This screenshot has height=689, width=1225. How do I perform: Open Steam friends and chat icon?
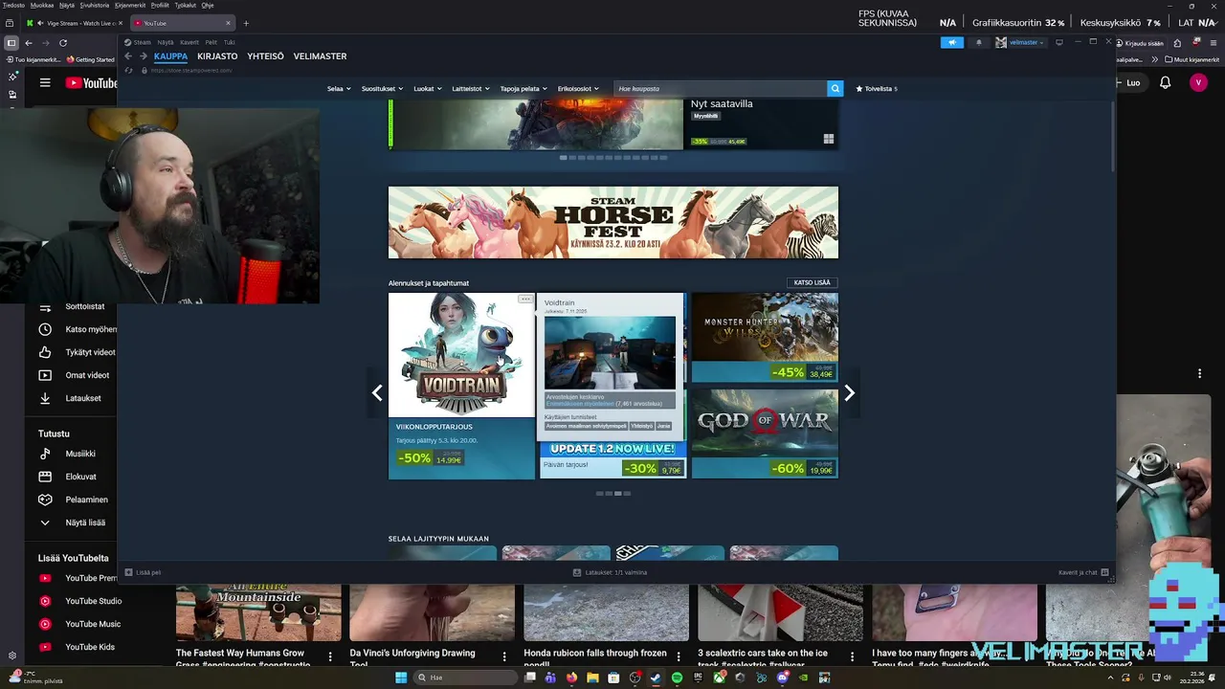click(x=1104, y=572)
